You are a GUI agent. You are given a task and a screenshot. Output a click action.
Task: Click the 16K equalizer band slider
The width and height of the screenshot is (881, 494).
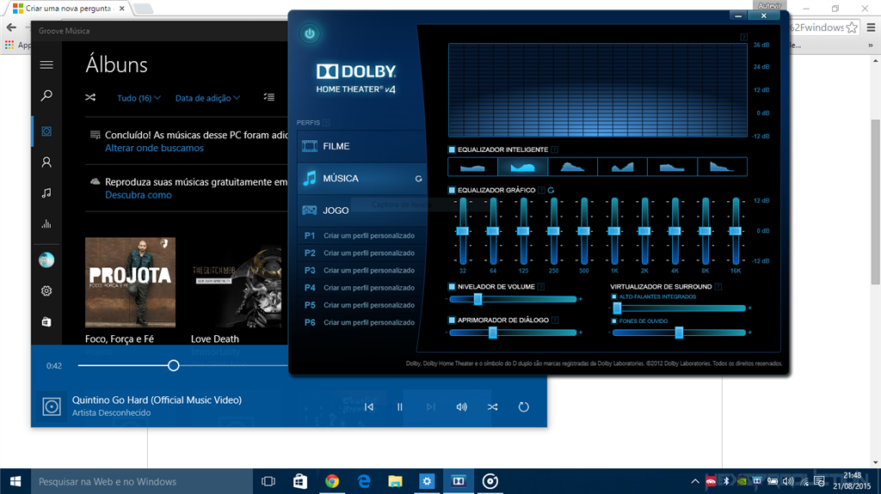(x=736, y=231)
